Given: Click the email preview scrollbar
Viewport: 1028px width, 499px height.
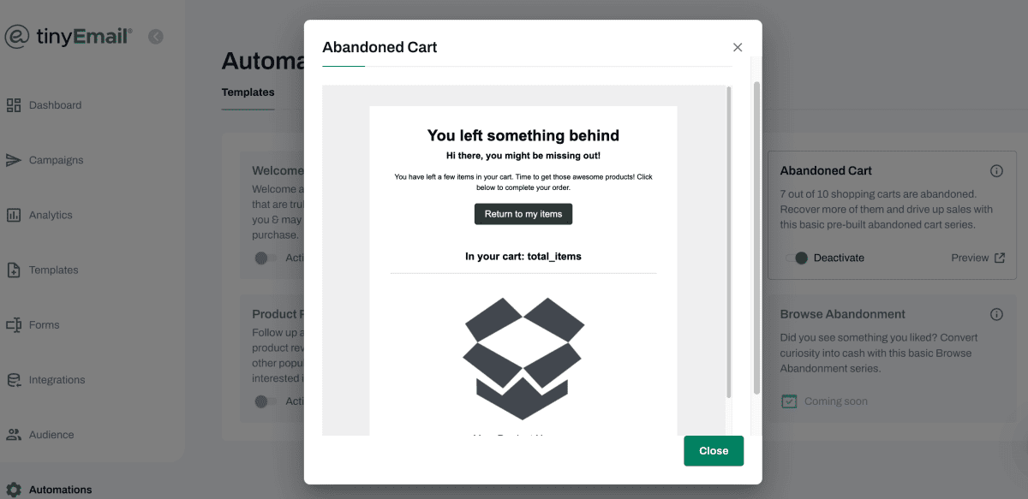Looking at the screenshot, I should coord(729,240).
